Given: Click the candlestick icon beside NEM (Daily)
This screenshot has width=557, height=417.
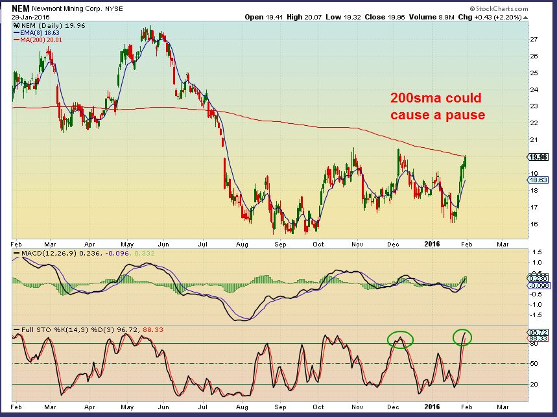Looking at the screenshot, I should point(16,25).
